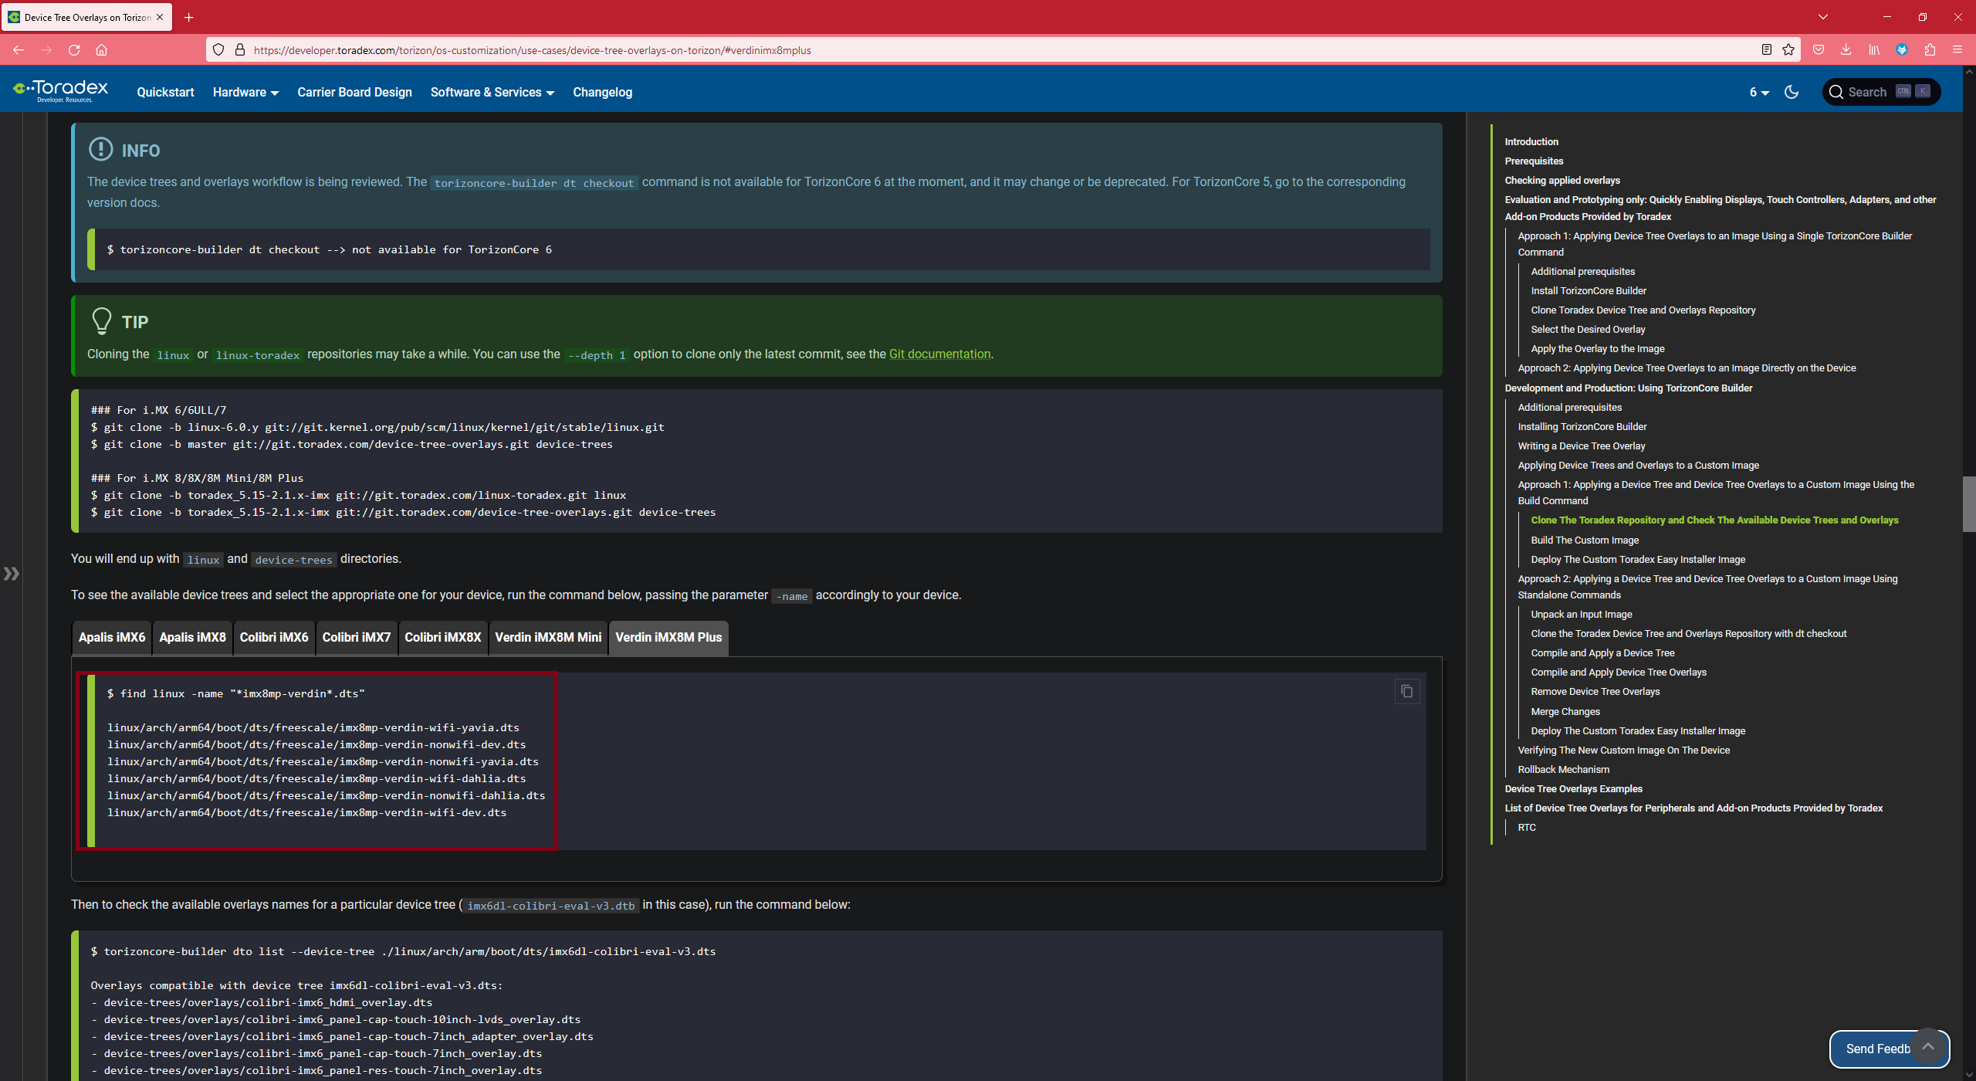Close the Device Tree Overlays tab

(x=160, y=17)
